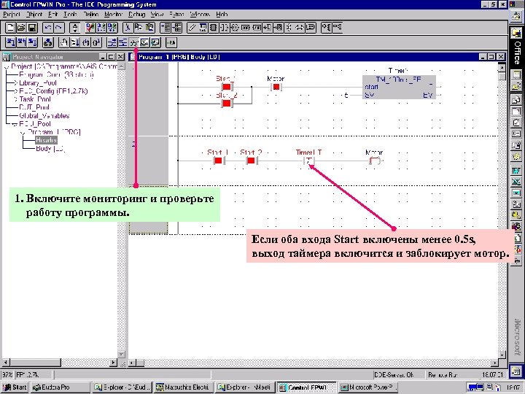Open the Monitor menu
Screen dimensions: 525x394
(113, 15)
